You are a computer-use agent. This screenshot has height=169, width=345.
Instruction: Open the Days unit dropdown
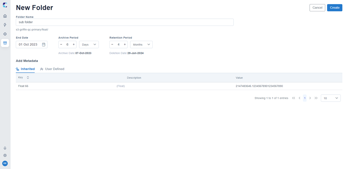(89, 44)
